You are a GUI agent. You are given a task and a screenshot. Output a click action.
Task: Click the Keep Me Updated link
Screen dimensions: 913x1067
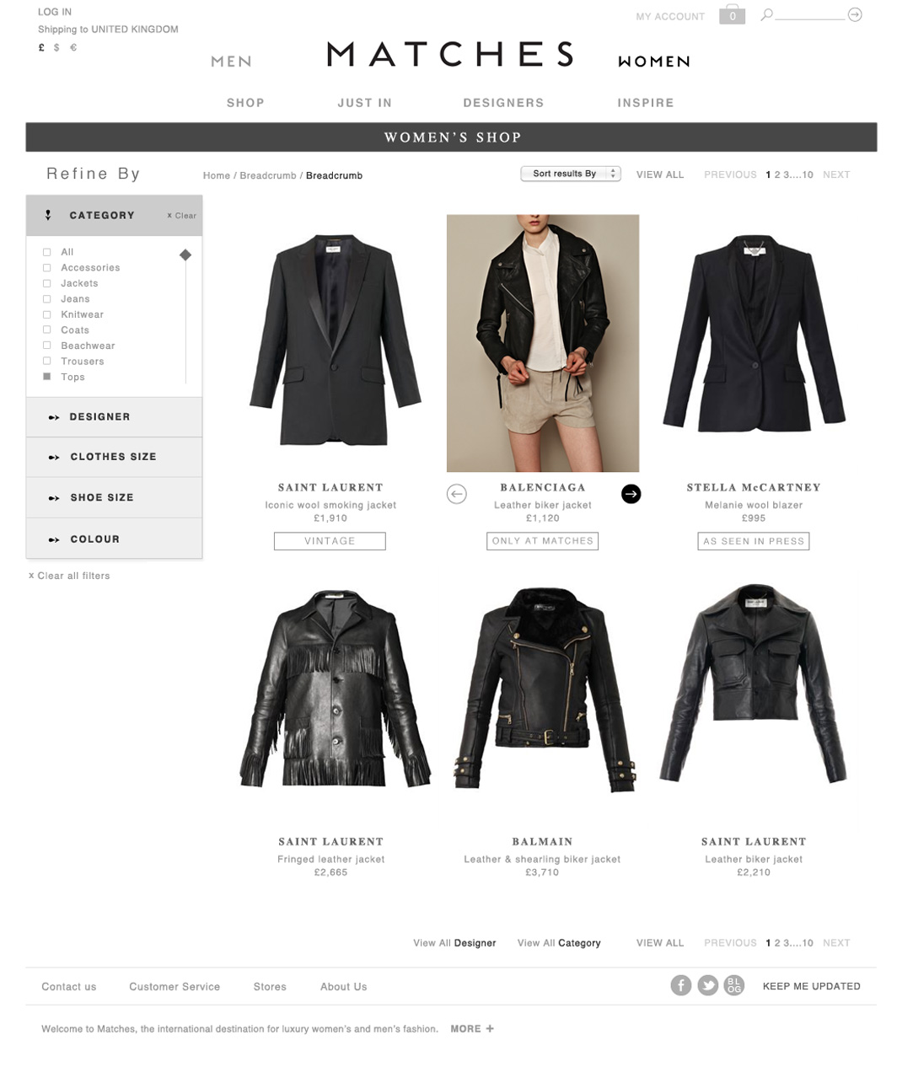pyautogui.click(x=811, y=986)
